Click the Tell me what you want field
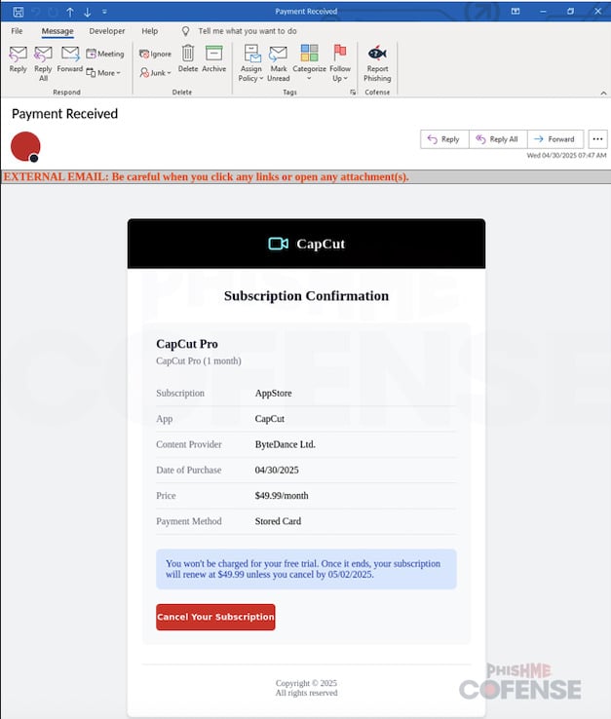This screenshot has height=719, width=611. pyautogui.click(x=248, y=31)
